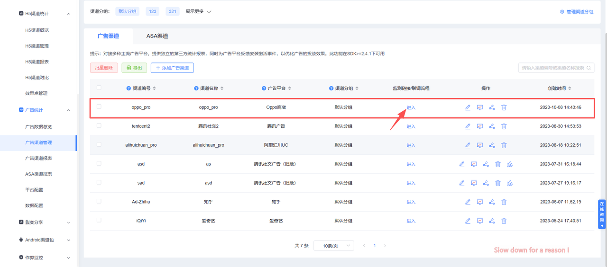Click share icon for alihuichuan_pro row

[x=492, y=145]
